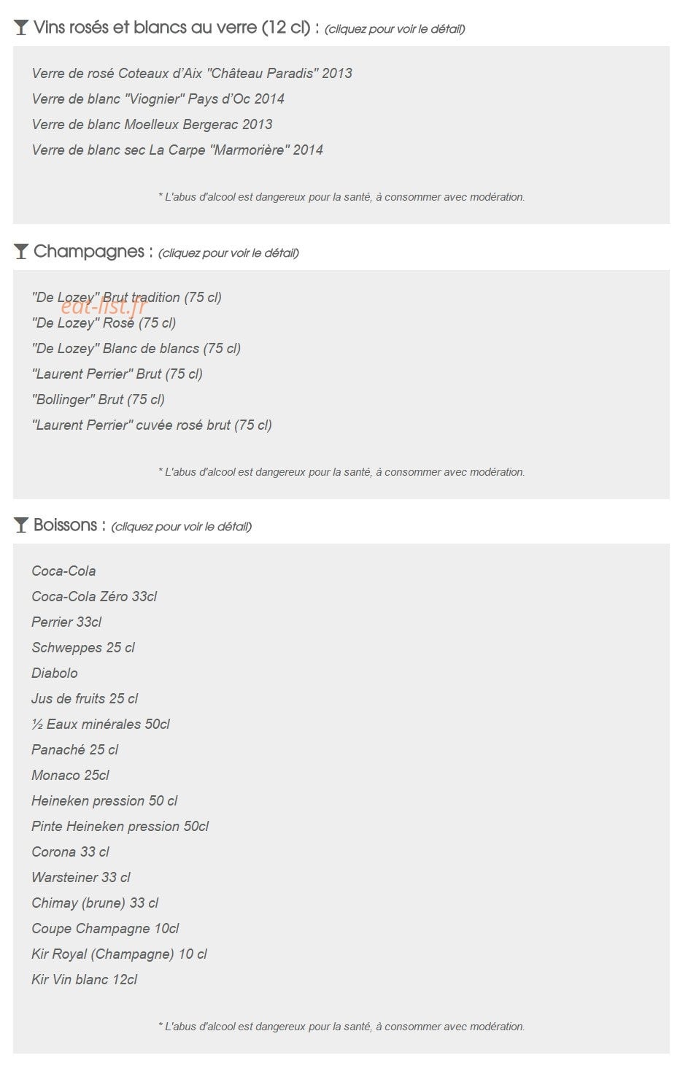This screenshot has width=680, height=1066.
Task: Open Verre de rosé Coteaux d'Aix item
Action: pos(192,73)
